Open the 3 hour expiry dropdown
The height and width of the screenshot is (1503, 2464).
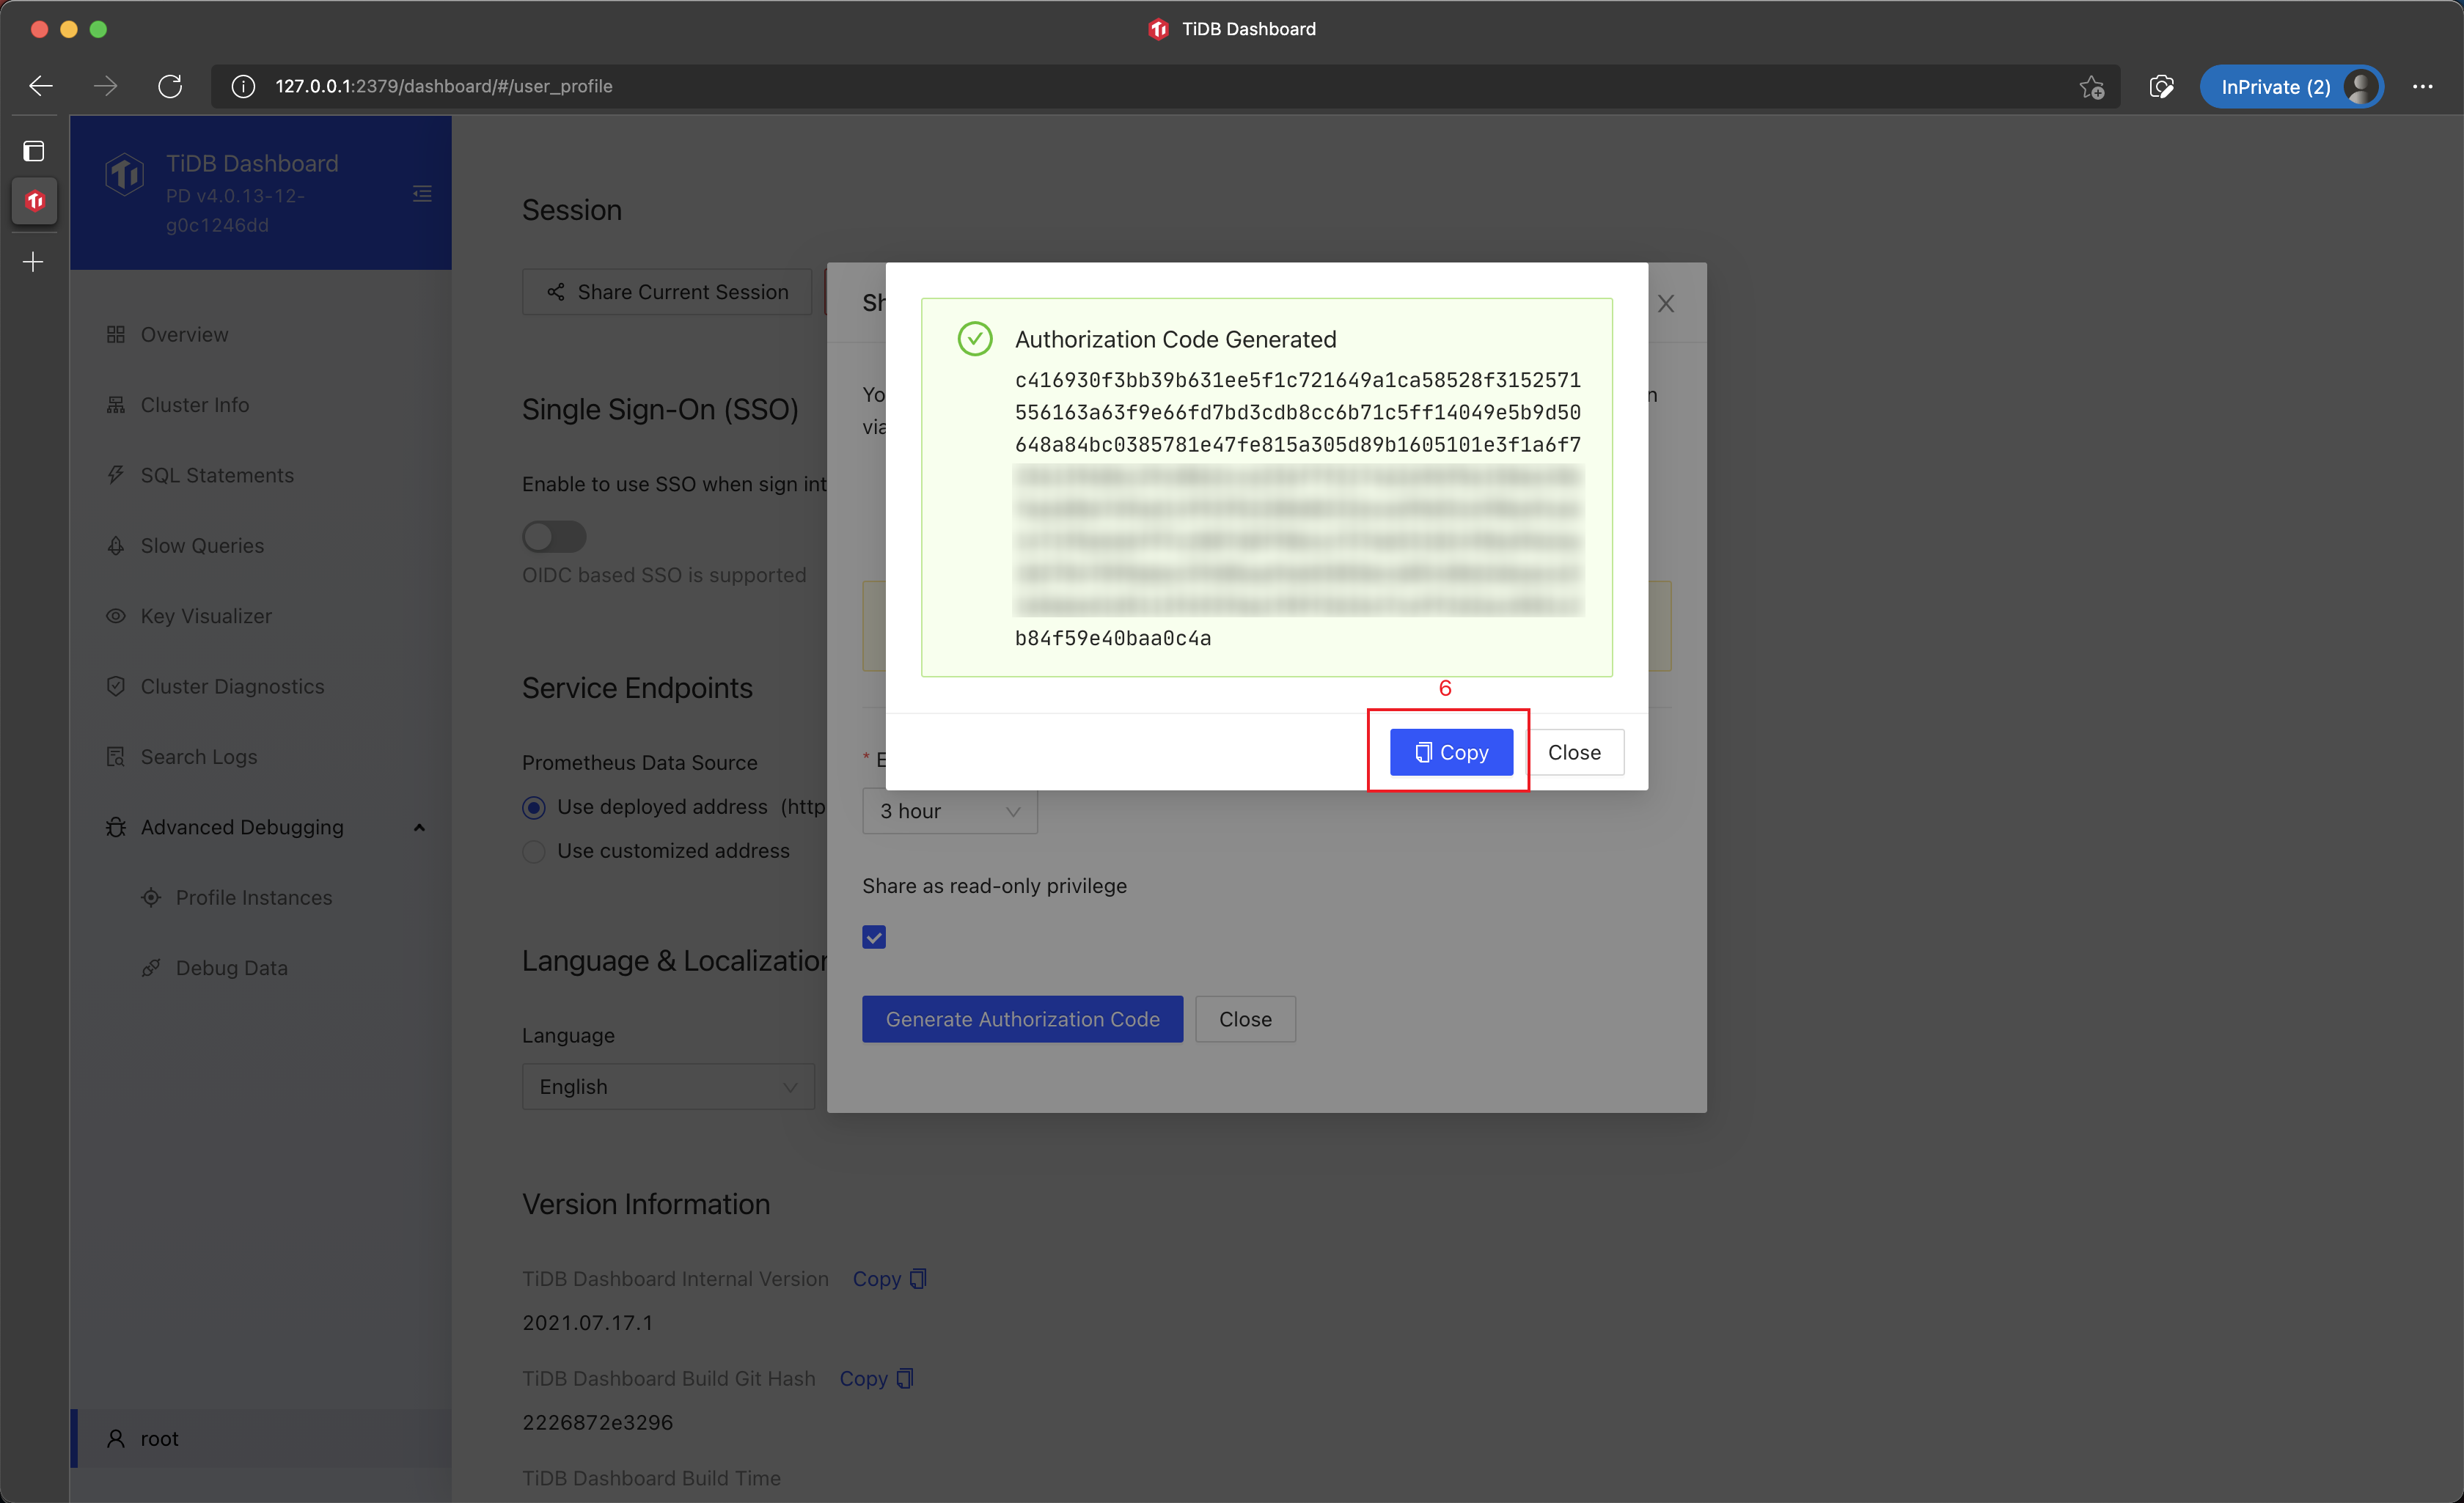click(950, 811)
